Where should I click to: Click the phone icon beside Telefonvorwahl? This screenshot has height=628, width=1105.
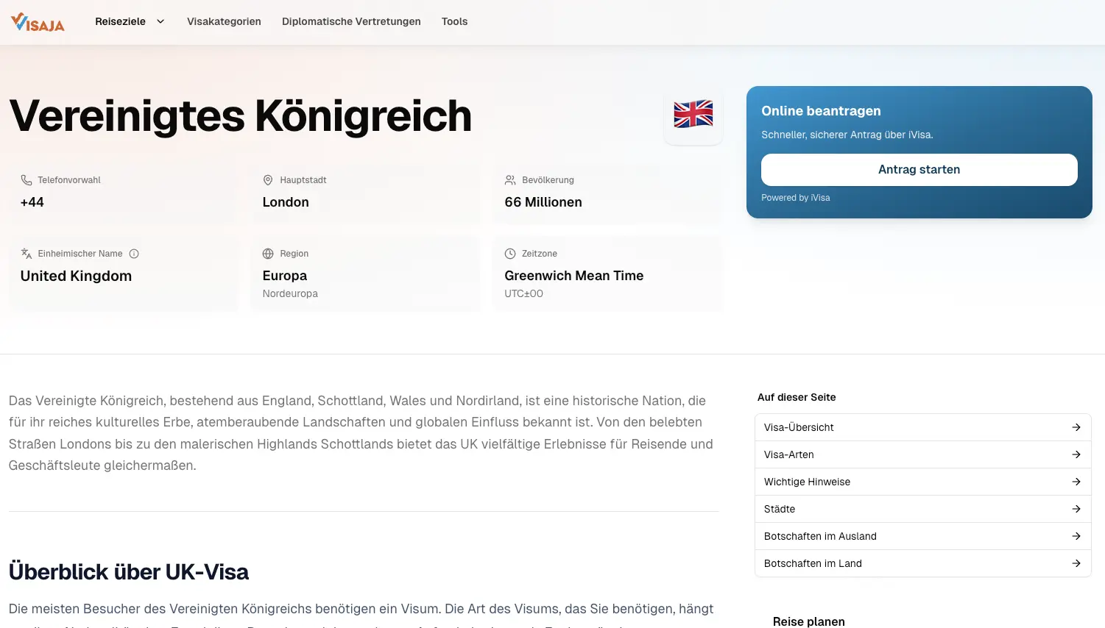(x=27, y=179)
